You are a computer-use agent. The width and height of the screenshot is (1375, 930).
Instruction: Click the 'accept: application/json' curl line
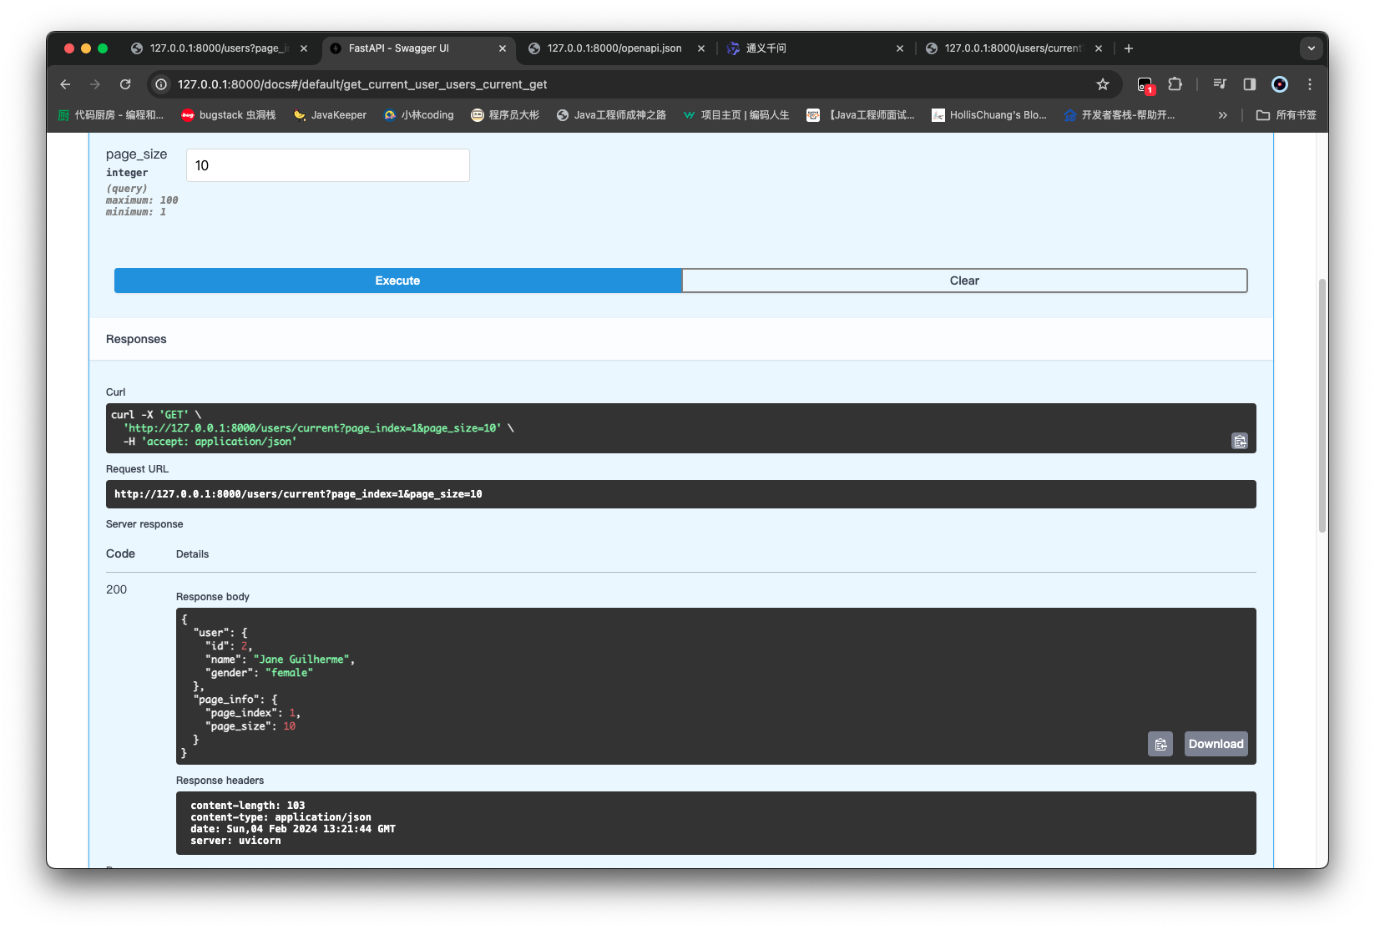pos(210,442)
